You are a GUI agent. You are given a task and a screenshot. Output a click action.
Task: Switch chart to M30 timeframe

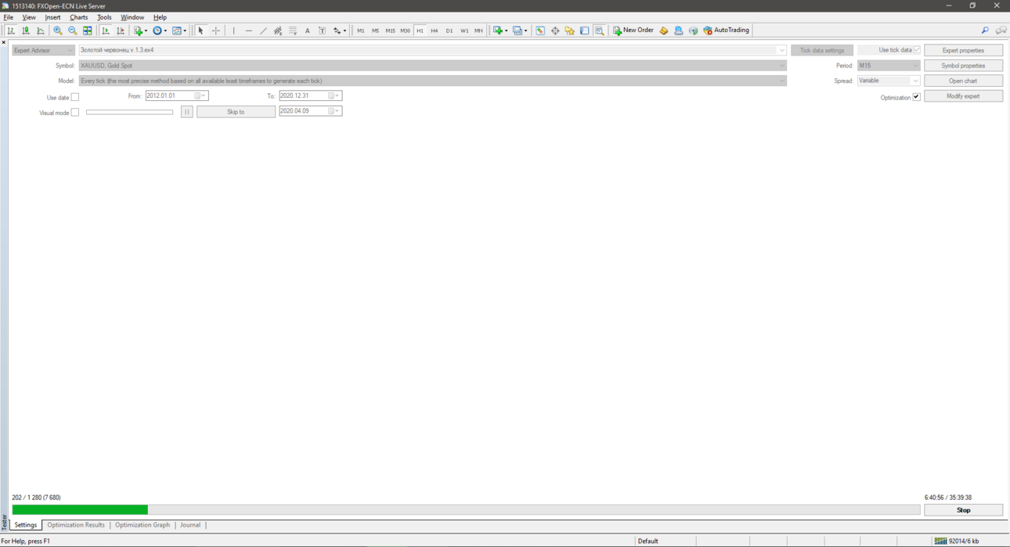coord(406,31)
